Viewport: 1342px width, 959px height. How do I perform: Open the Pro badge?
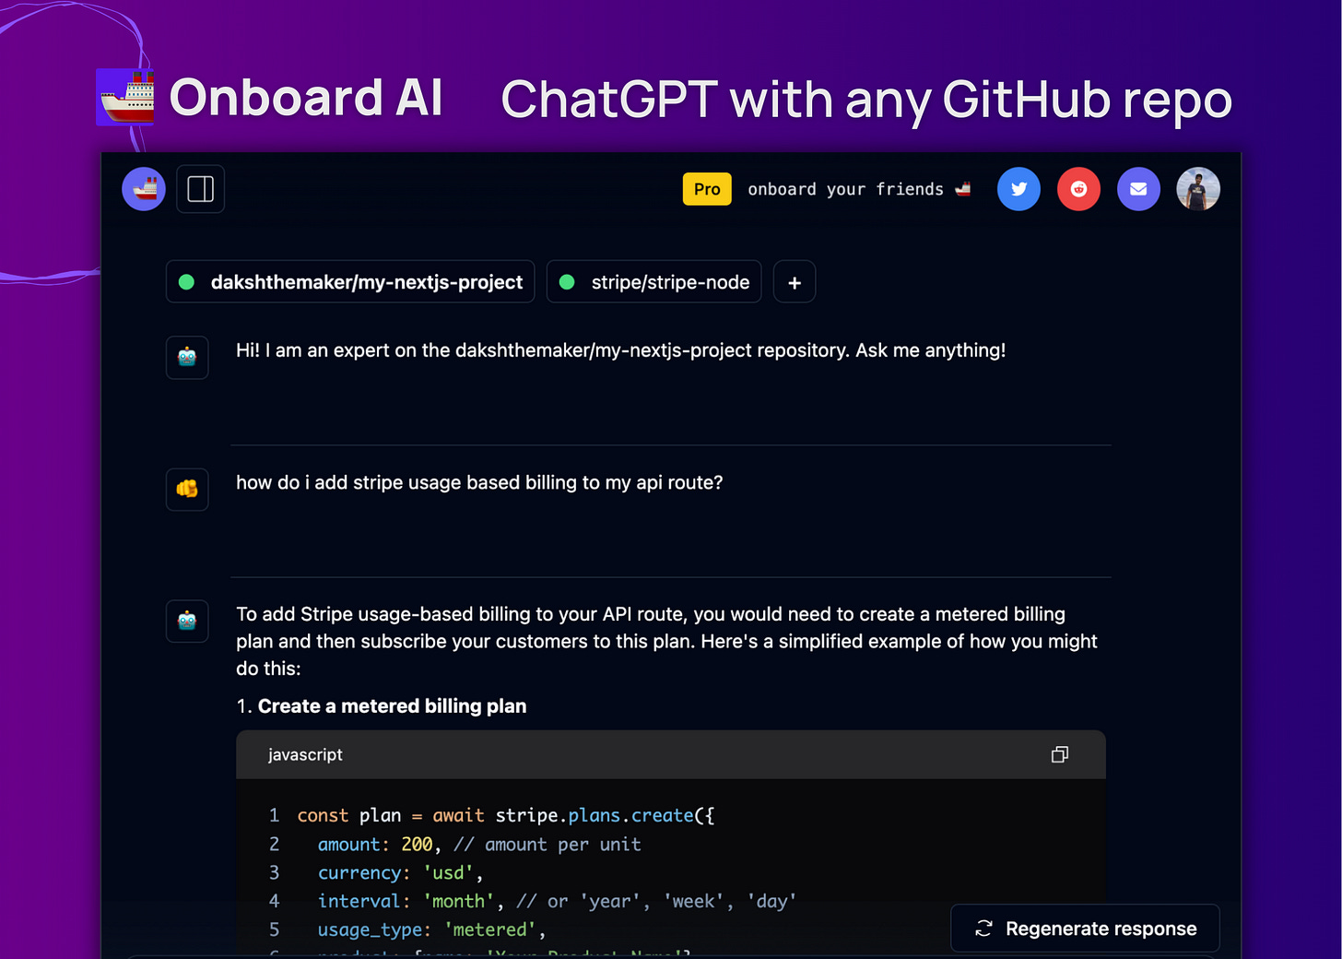click(707, 189)
